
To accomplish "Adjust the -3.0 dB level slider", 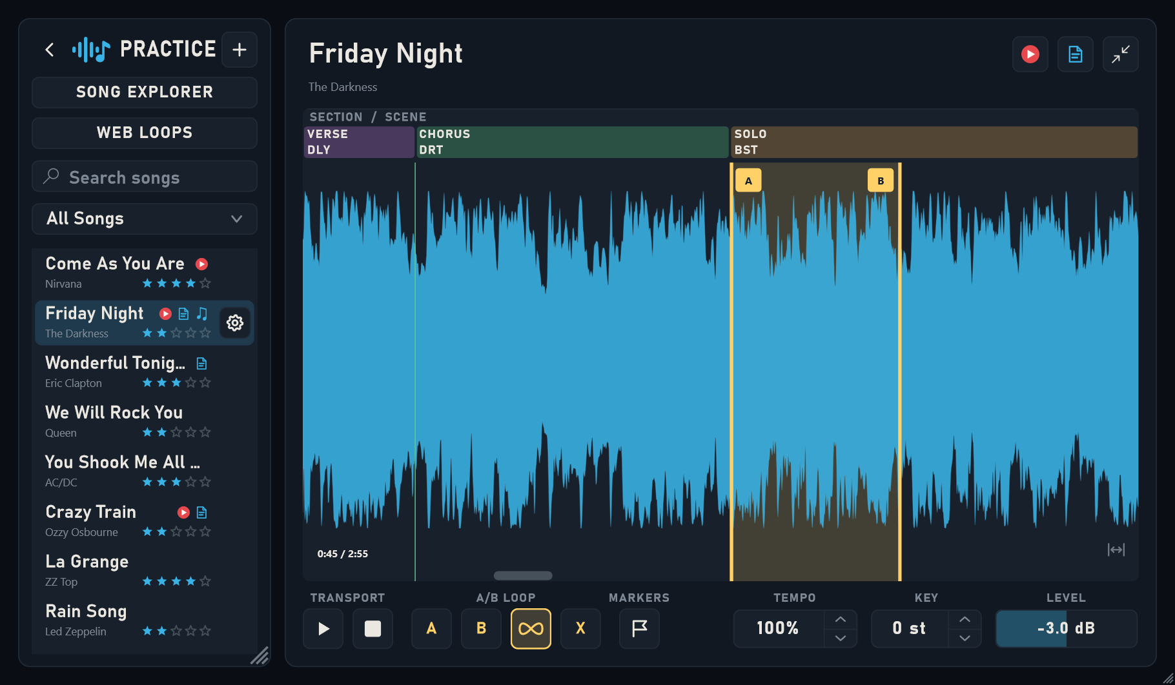I will click(x=1067, y=628).
